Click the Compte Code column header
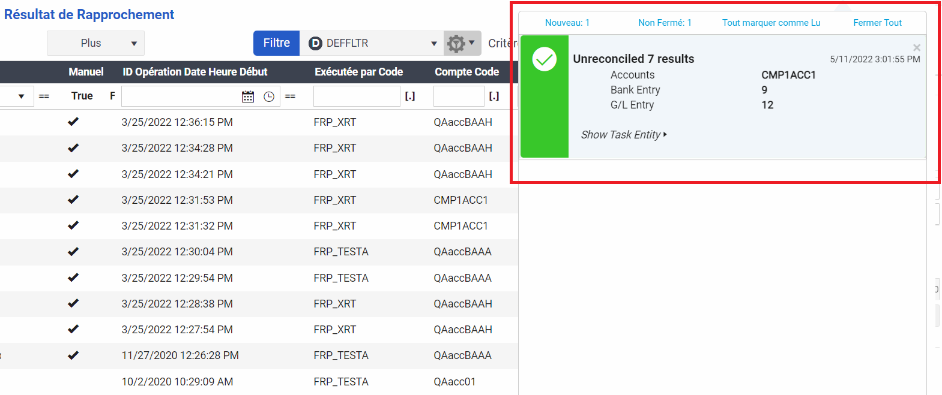 466,72
